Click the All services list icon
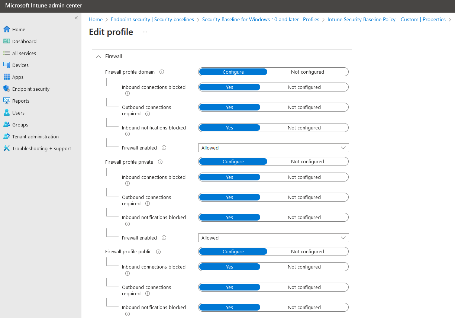This screenshot has height=318, width=455. coord(6,53)
